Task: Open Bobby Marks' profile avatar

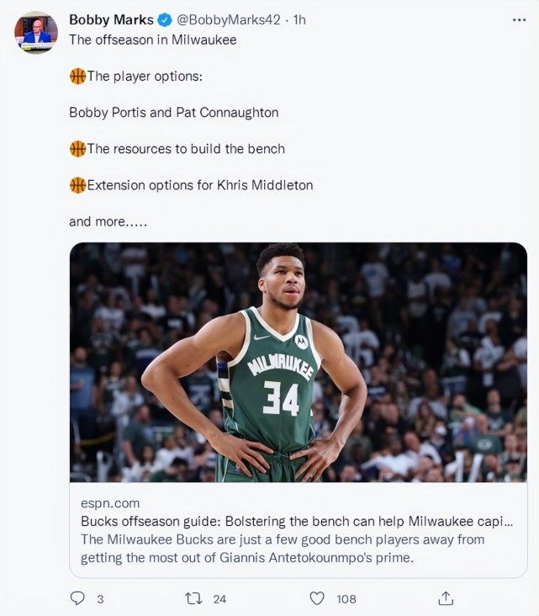Action: 36,33
